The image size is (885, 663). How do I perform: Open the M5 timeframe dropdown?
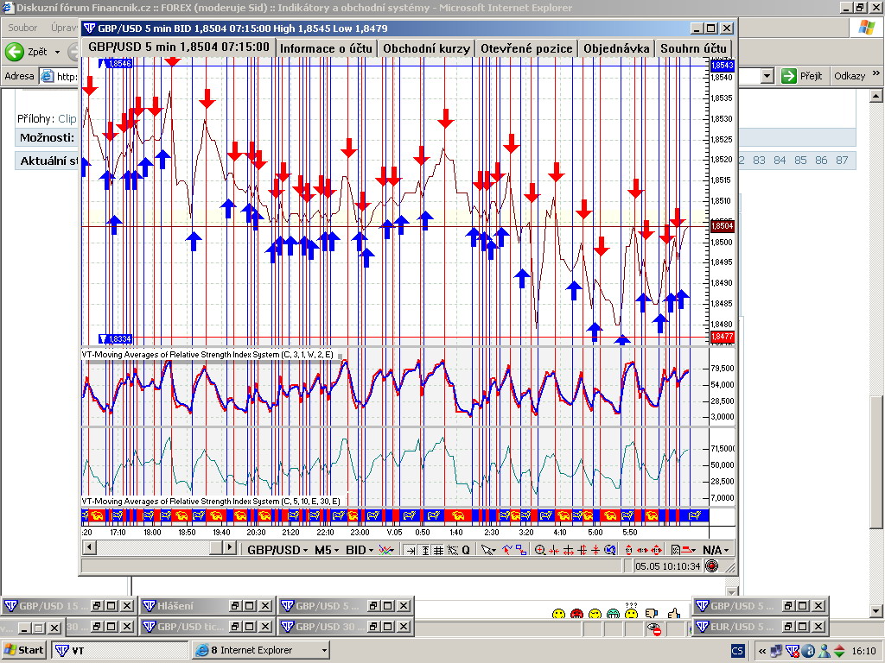(x=326, y=550)
